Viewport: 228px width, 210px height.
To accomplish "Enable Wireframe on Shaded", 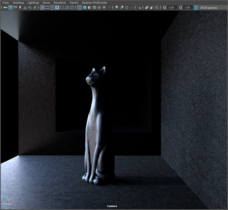I will (x=94, y=7).
